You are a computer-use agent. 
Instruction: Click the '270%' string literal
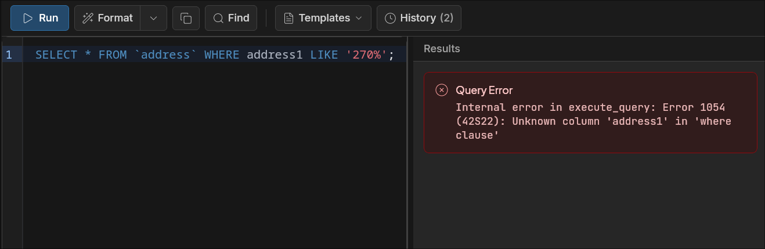pyautogui.click(x=367, y=55)
